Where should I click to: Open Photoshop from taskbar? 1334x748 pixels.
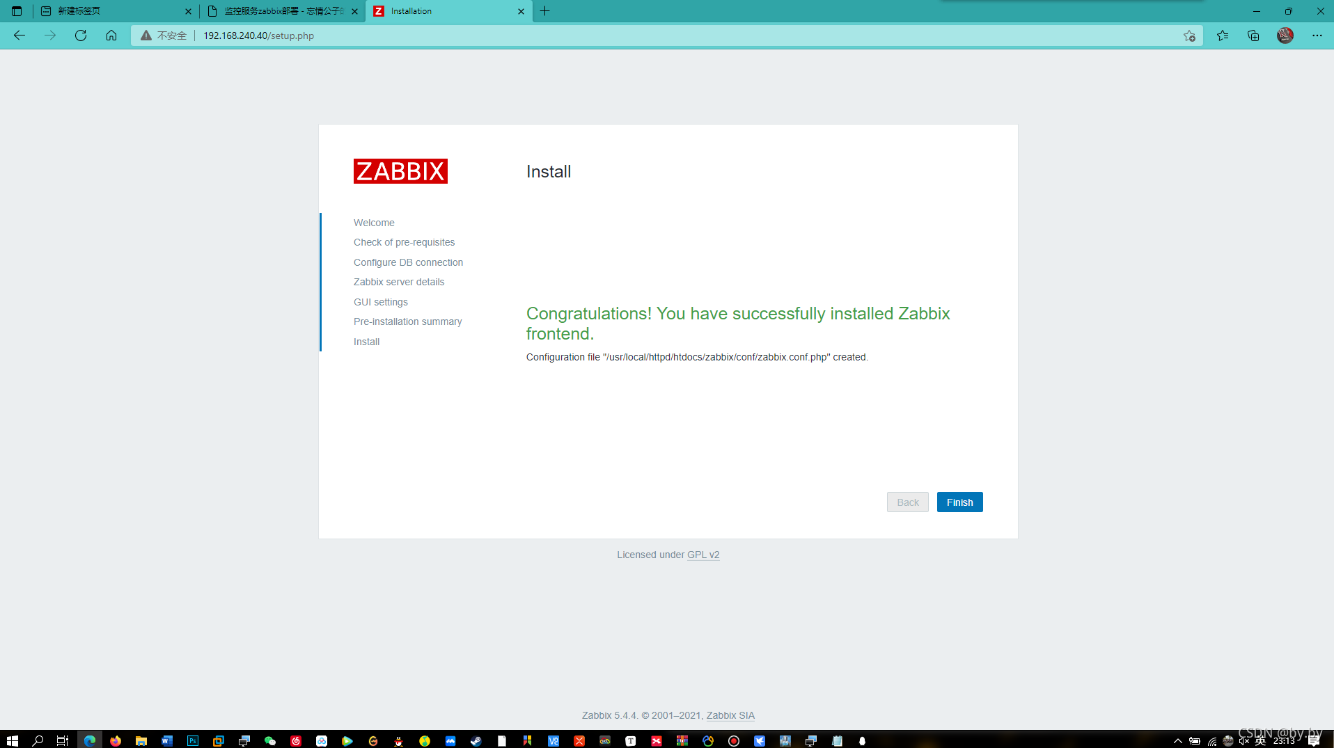(193, 741)
